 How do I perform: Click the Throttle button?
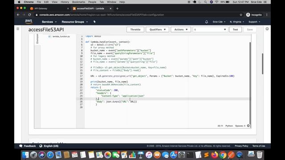coord(135,30)
